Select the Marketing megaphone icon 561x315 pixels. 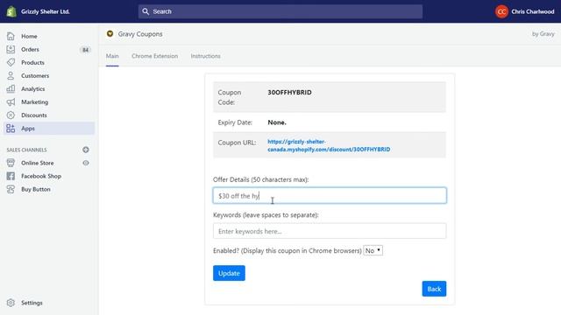click(11, 101)
